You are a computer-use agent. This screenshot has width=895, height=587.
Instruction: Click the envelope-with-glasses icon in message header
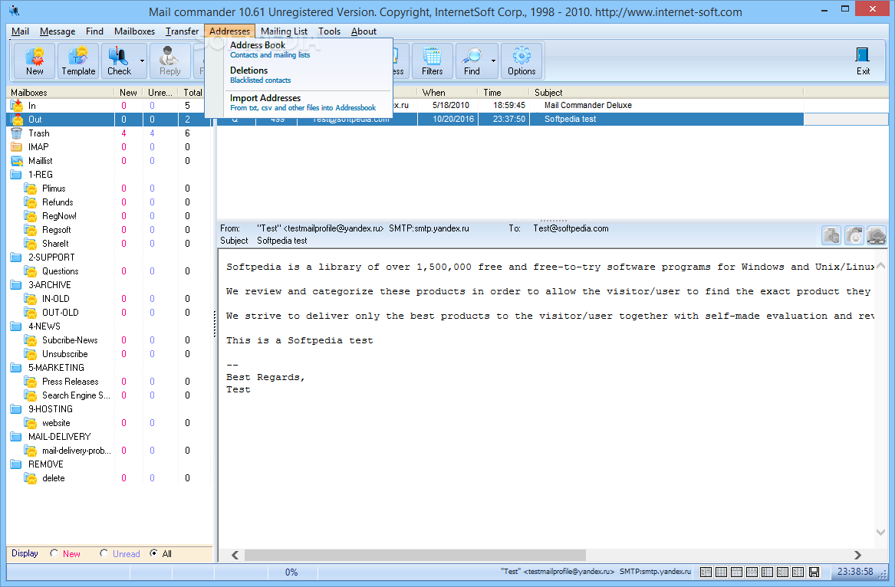coord(876,235)
